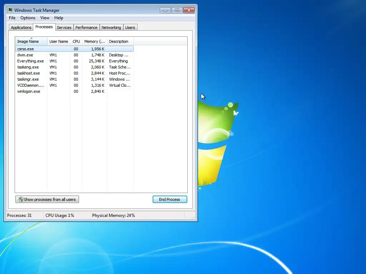The width and height of the screenshot is (366, 274).
Task: Click the Task Manager title bar icon
Action: [10, 10]
